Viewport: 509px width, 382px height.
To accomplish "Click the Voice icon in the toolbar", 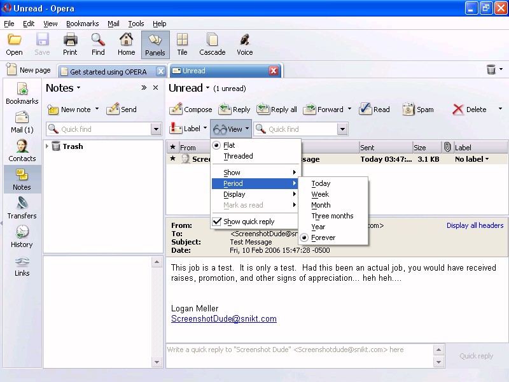I will pyautogui.click(x=244, y=40).
